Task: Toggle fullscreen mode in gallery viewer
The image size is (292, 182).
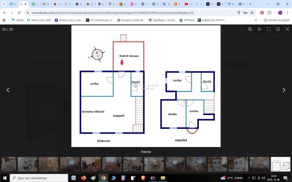Action: 269,29
